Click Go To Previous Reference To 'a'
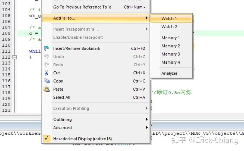The width and height of the screenshot is (244, 151). click(x=83, y=7)
